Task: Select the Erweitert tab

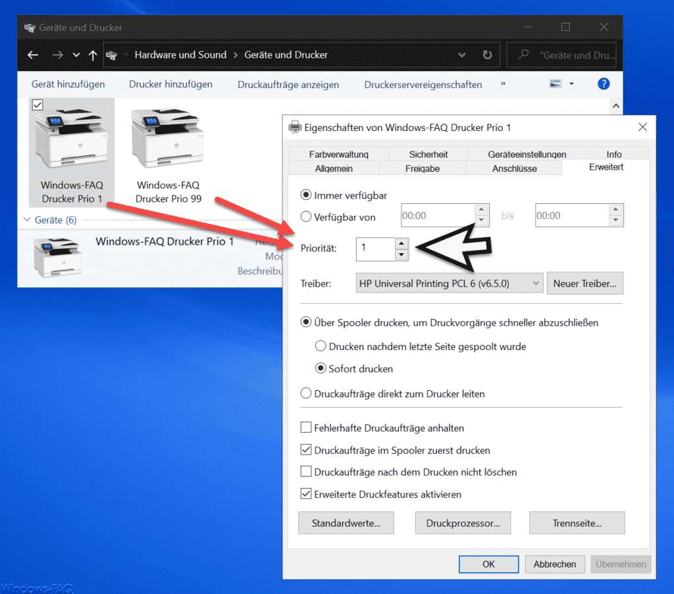Action: (606, 166)
